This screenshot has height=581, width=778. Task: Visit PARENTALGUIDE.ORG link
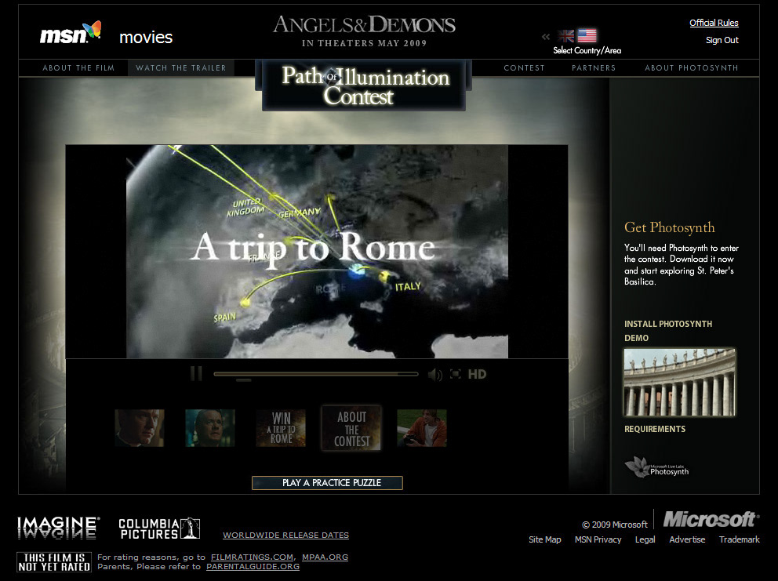(253, 567)
